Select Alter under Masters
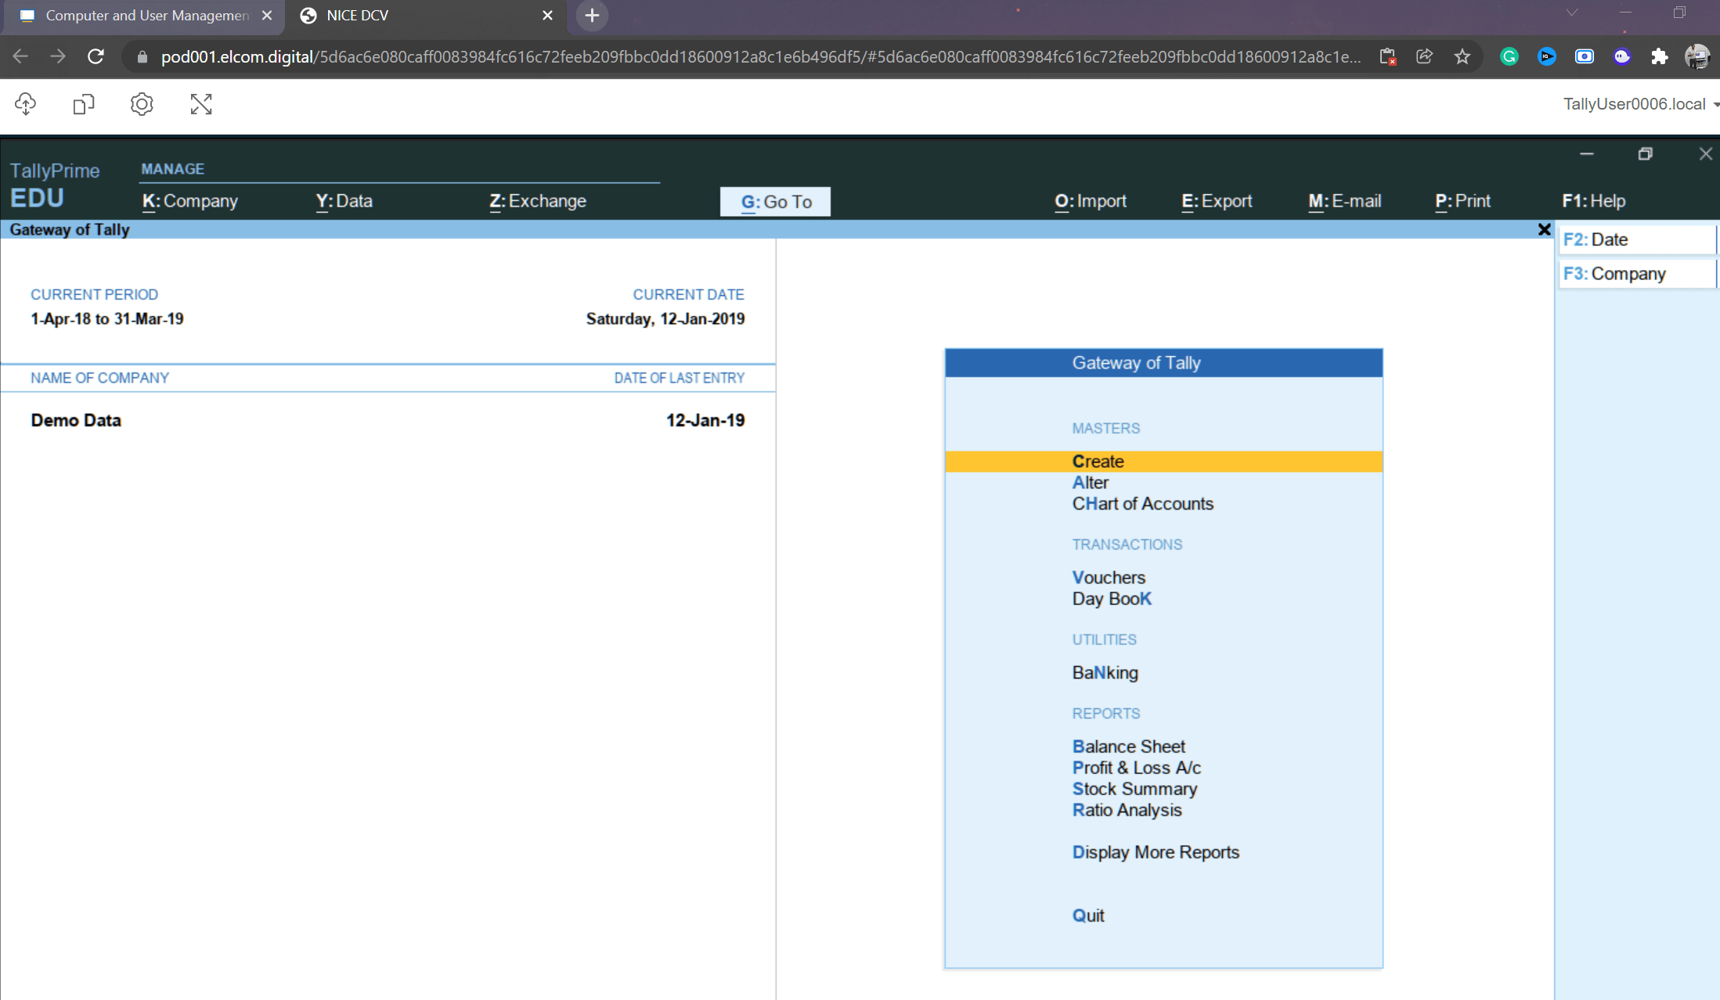The width and height of the screenshot is (1720, 1000). (x=1091, y=483)
